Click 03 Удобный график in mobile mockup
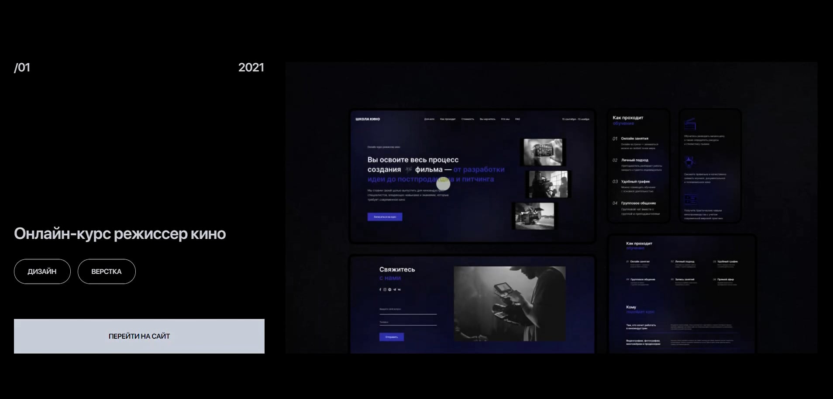833x399 pixels. 631,182
